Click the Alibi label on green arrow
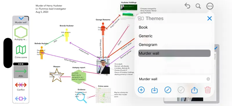This screenshot has height=106, width=232. pyautogui.click(x=55, y=41)
